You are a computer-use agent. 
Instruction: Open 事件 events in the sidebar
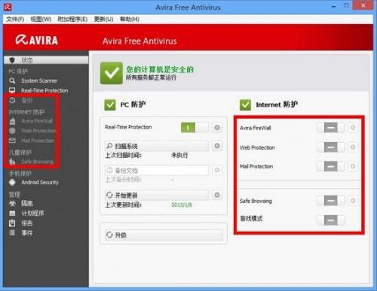27,233
